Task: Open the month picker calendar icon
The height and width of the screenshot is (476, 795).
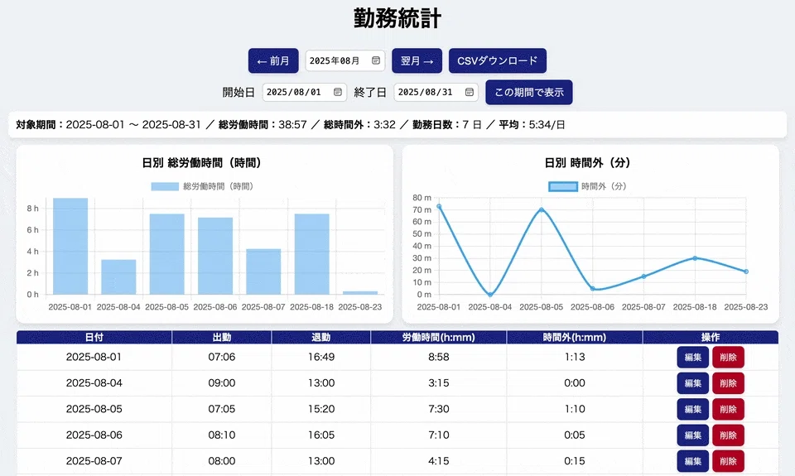Action: click(376, 60)
